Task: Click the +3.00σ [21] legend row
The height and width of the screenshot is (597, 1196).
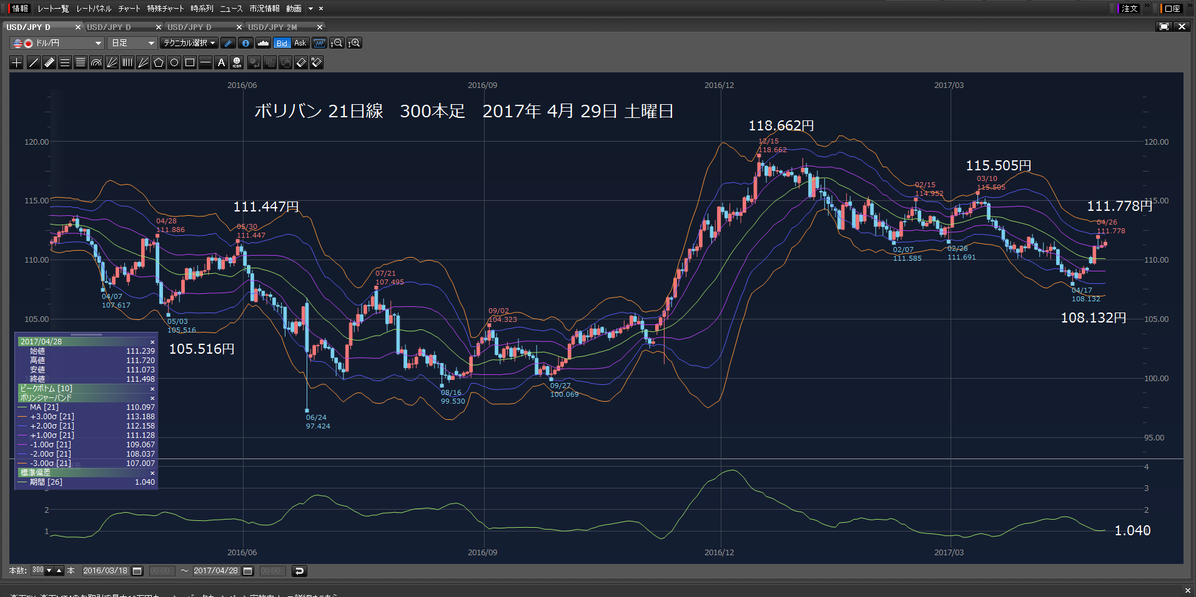Action: click(86, 417)
